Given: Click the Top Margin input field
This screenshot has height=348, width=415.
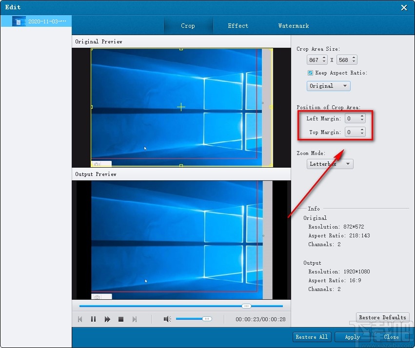Looking at the screenshot, I should [x=352, y=132].
